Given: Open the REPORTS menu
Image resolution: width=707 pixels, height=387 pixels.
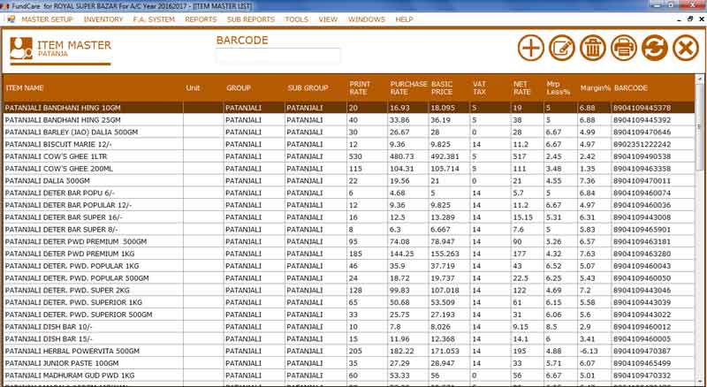Looking at the screenshot, I should [201, 19].
